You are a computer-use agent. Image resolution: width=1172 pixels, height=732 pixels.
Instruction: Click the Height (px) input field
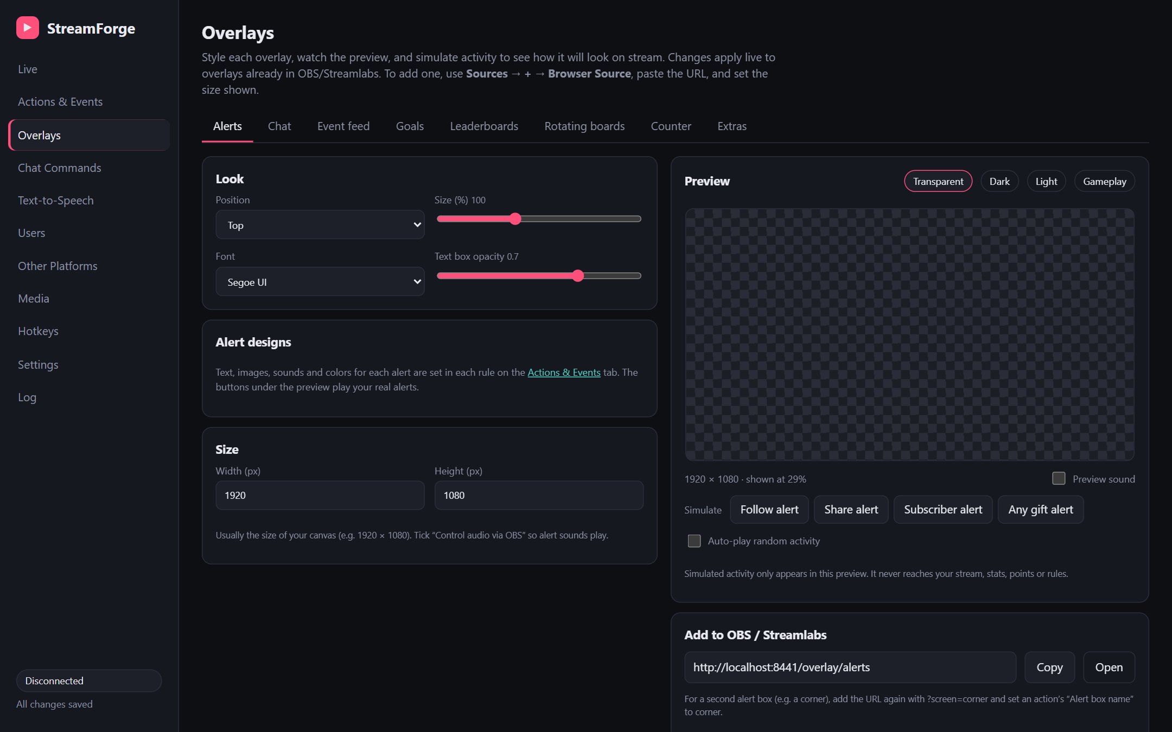pos(539,495)
